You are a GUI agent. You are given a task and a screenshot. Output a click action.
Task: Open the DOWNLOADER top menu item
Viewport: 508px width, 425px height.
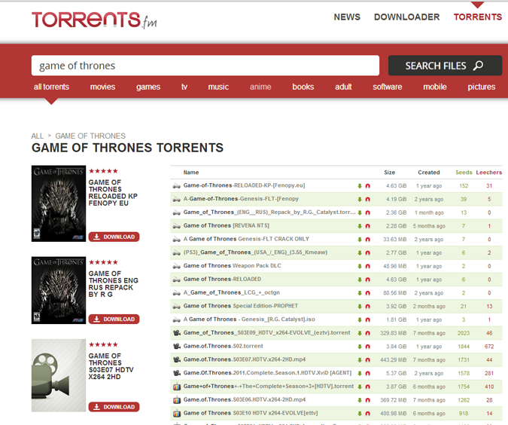pos(406,17)
